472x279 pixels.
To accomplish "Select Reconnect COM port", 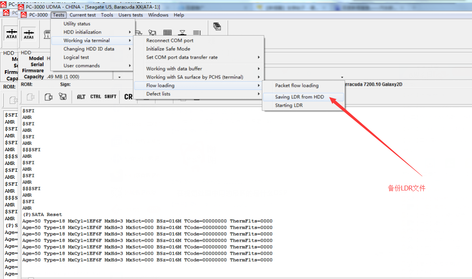I will 198,40.
